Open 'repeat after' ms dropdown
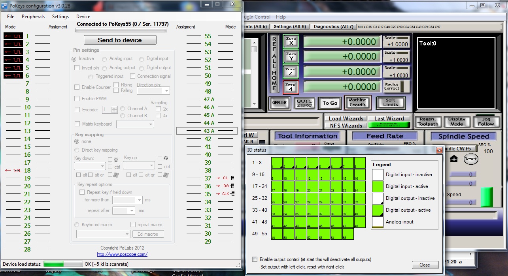 [x=124, y=210]
